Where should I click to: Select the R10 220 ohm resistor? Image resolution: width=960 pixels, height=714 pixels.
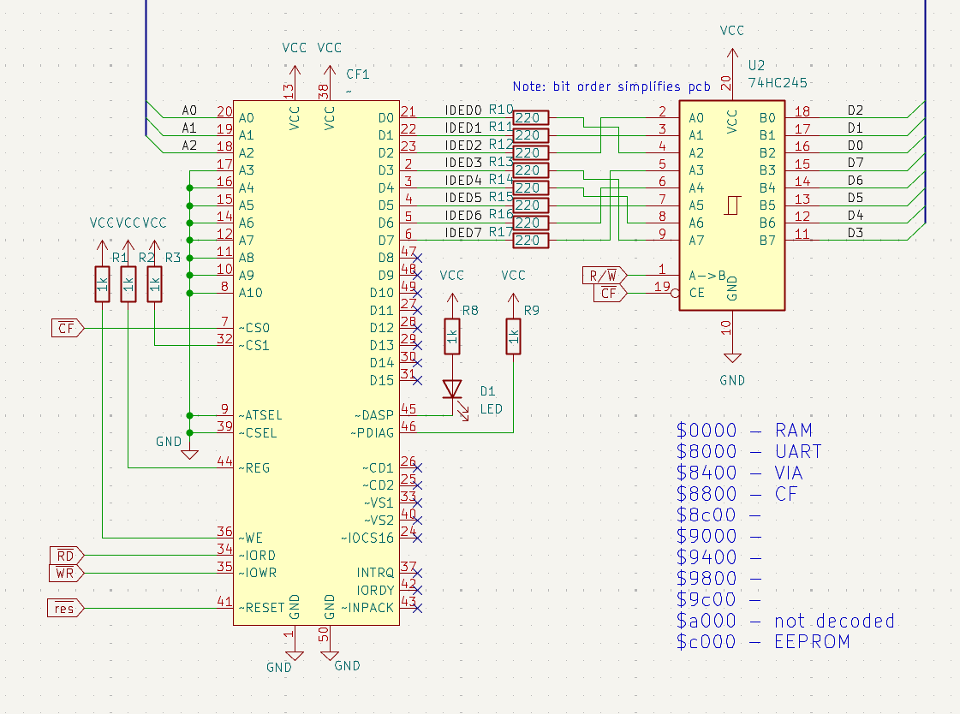(x=530, y=117)
